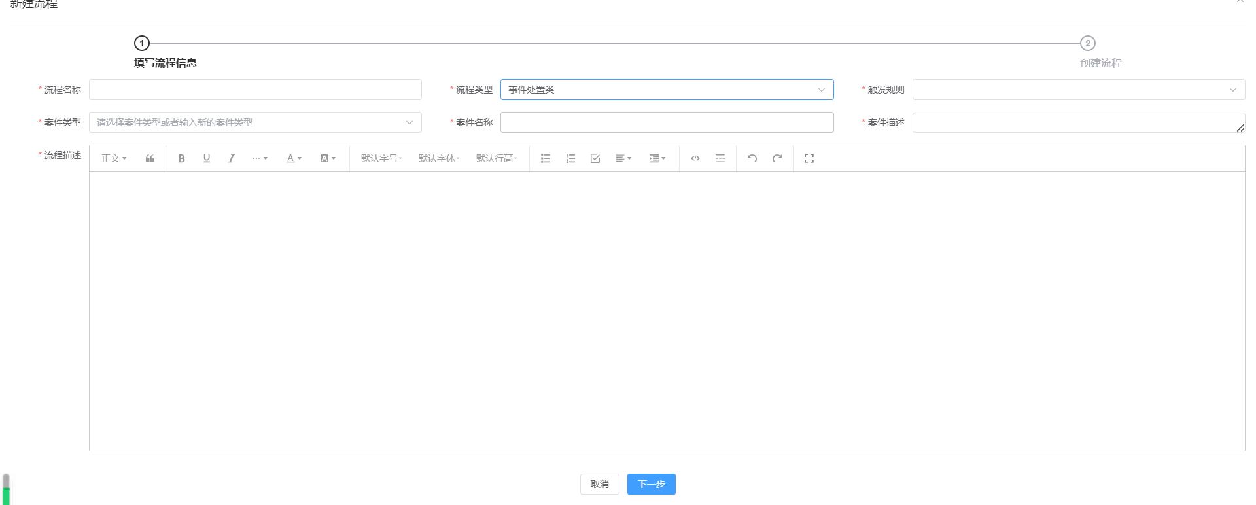
Task: Insert a bulleted list
Action: pos(546,158)
